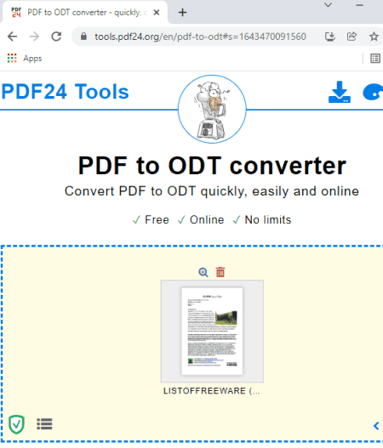Open the green security shield info

16,424
